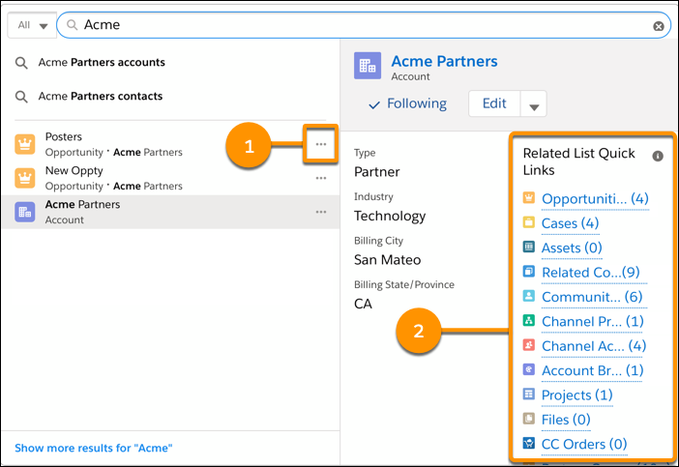Click the Assets quick link icon
Image resolution: width=679 pixels, height=467 pixels.
pyautogui.click(x=529, y=247)
